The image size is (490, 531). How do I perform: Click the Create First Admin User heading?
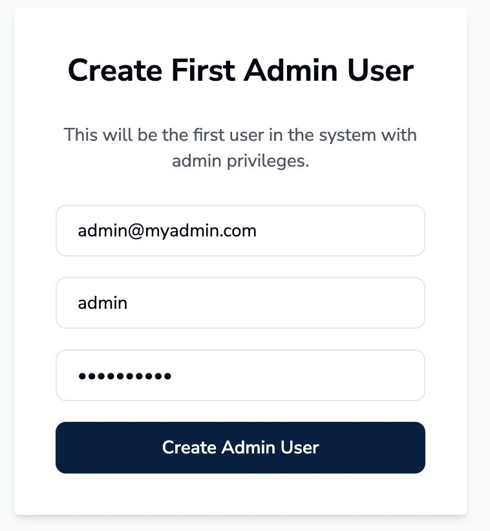pyautogui.click(x=240, y=70)
